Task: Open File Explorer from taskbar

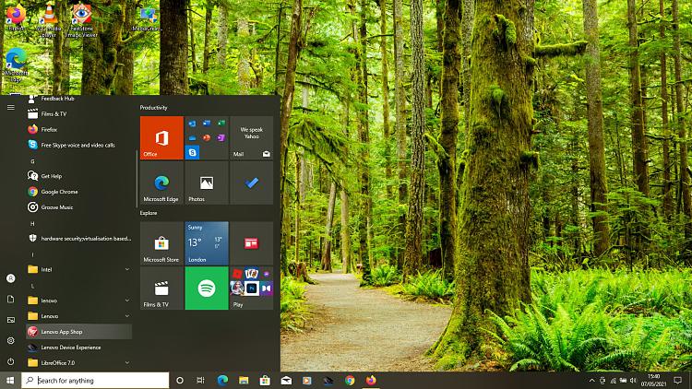Action: 244,380
